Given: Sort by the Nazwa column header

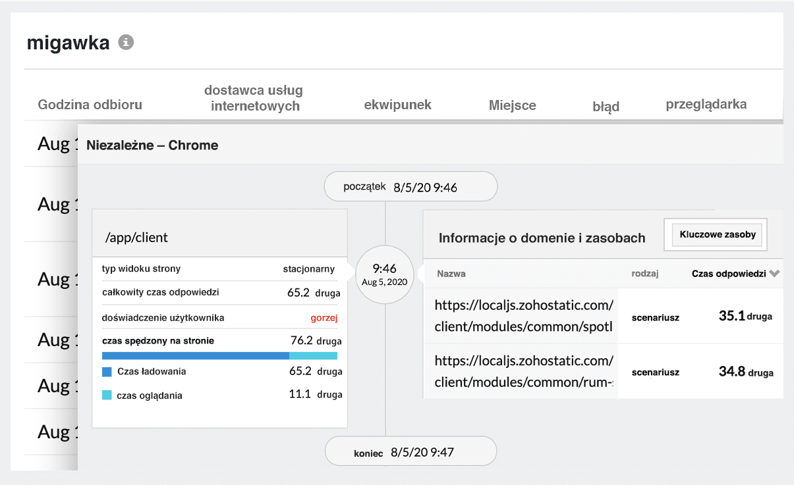Looking at the screenshot, I should tap(451, 273).
